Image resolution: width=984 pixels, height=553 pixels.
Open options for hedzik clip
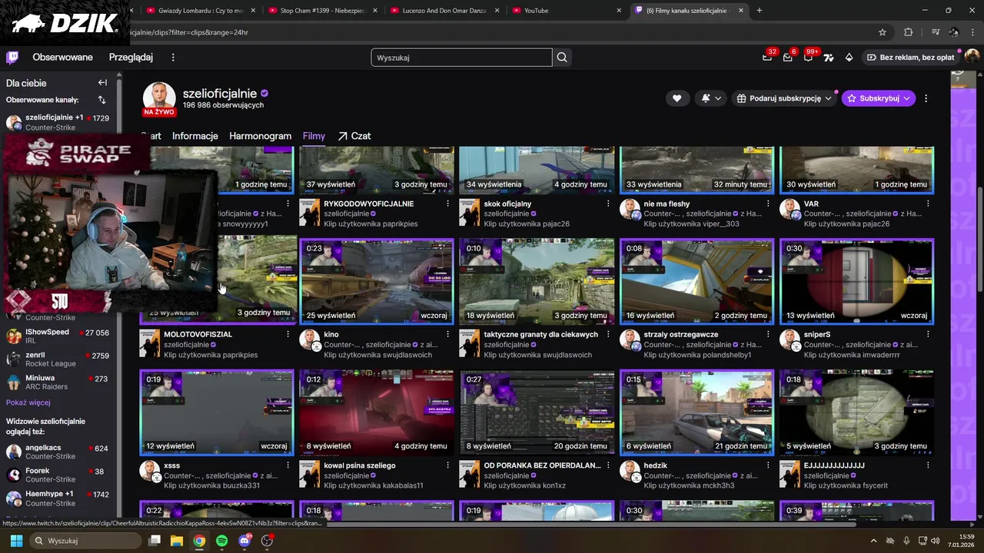click(x=768, y=465)
